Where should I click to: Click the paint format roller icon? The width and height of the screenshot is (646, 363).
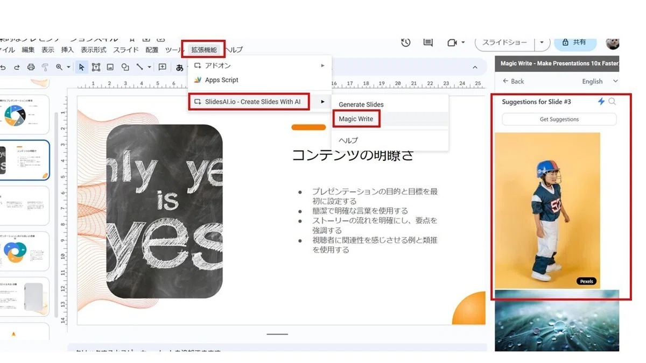(x=45, y=67)
